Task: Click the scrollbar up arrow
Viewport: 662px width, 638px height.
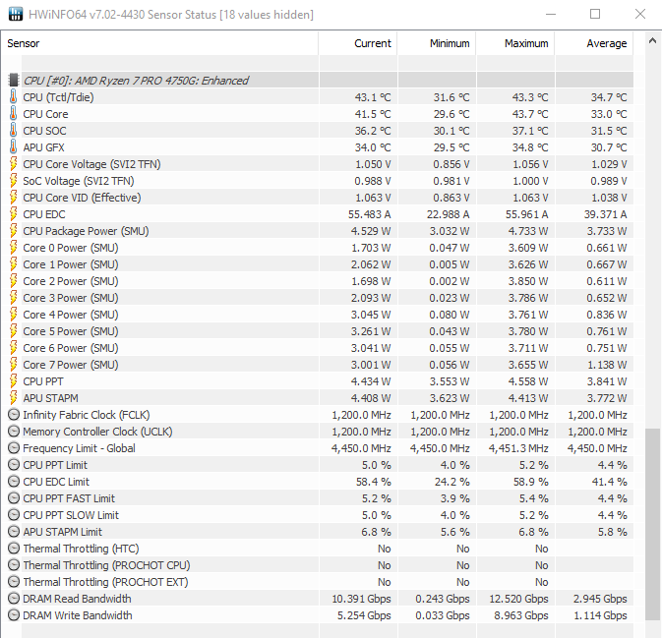Action: point(652,41)
